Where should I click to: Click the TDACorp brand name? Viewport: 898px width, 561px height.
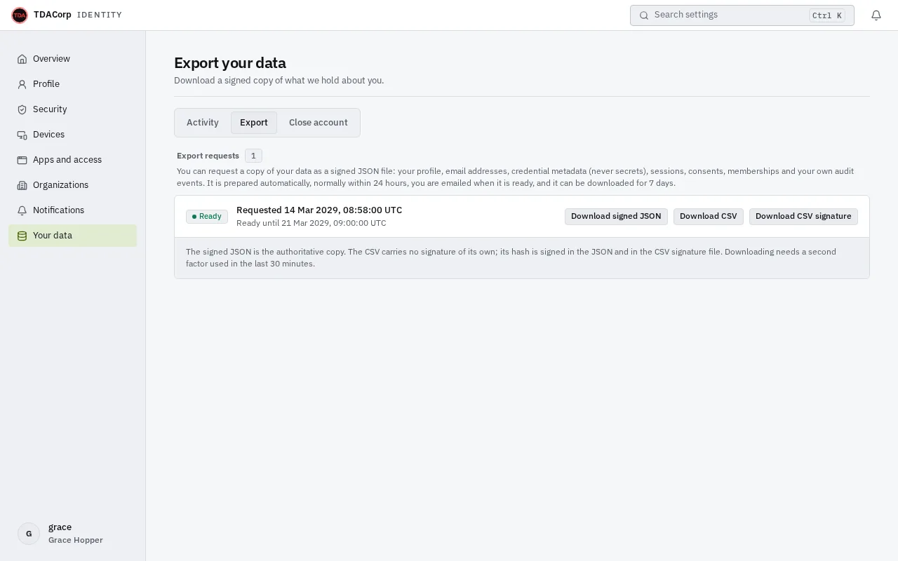(x=53, y=15)
